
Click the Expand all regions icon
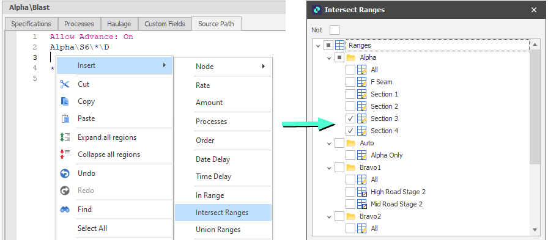[65, 137]
